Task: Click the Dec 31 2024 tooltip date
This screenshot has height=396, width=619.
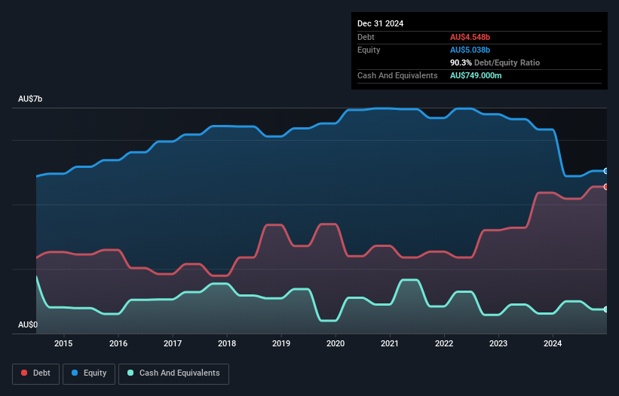Action: 380,23
